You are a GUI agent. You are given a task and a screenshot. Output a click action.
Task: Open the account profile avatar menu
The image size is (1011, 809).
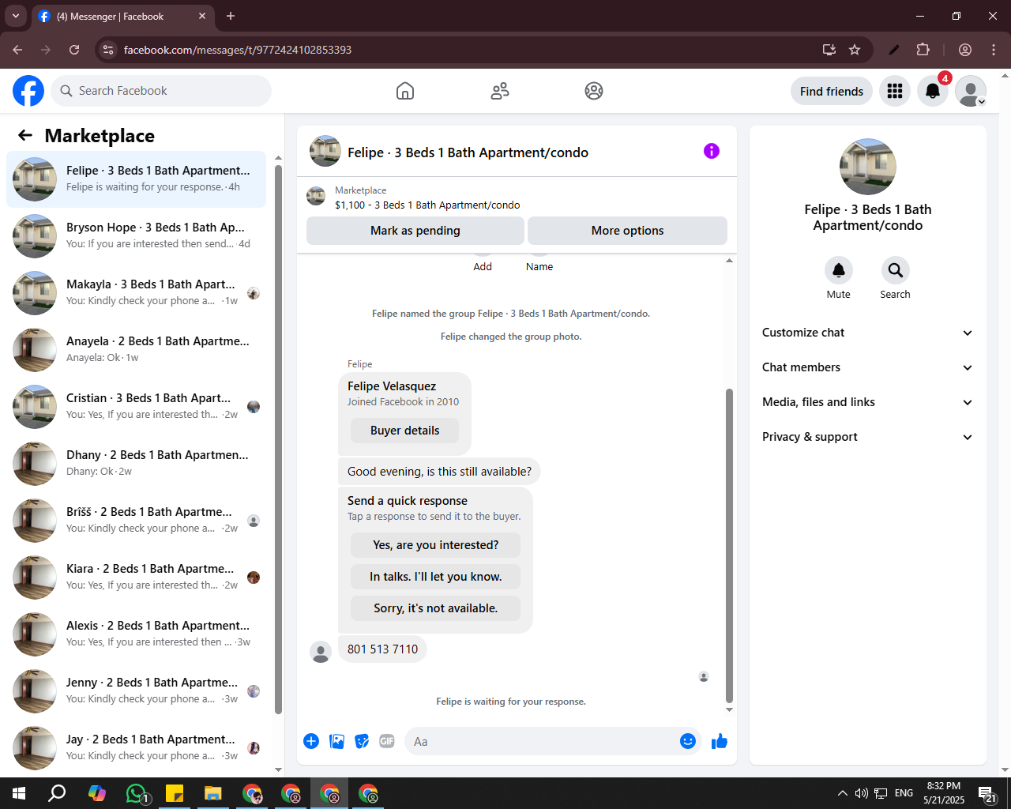tap(971, 91)
